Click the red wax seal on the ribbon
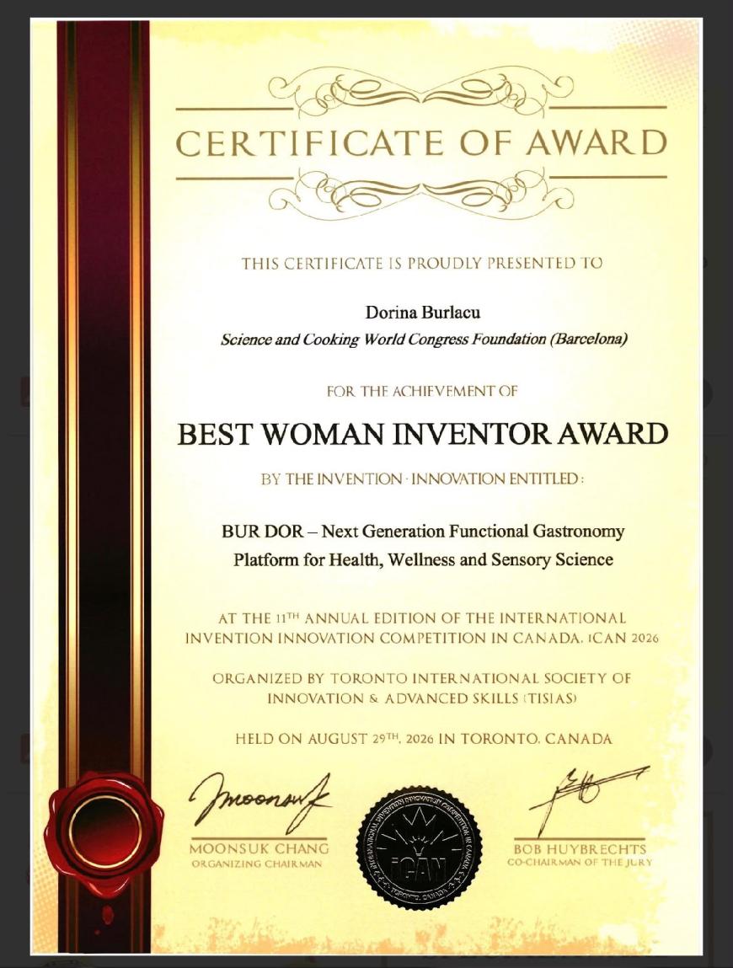This screenshot has width=733, height=968. tap(104, 826)
